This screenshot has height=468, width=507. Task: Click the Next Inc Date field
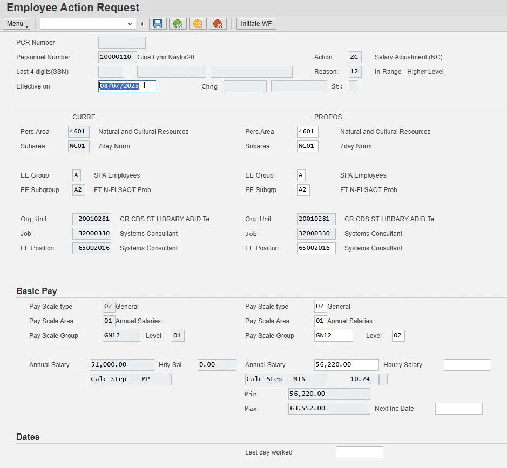coord(458,409)
